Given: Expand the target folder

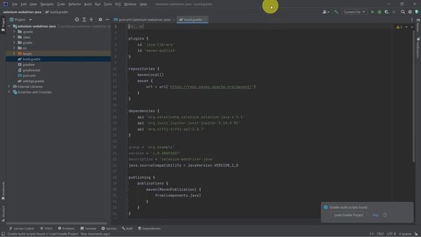Looking at the screenshot, I should [14, 53].
